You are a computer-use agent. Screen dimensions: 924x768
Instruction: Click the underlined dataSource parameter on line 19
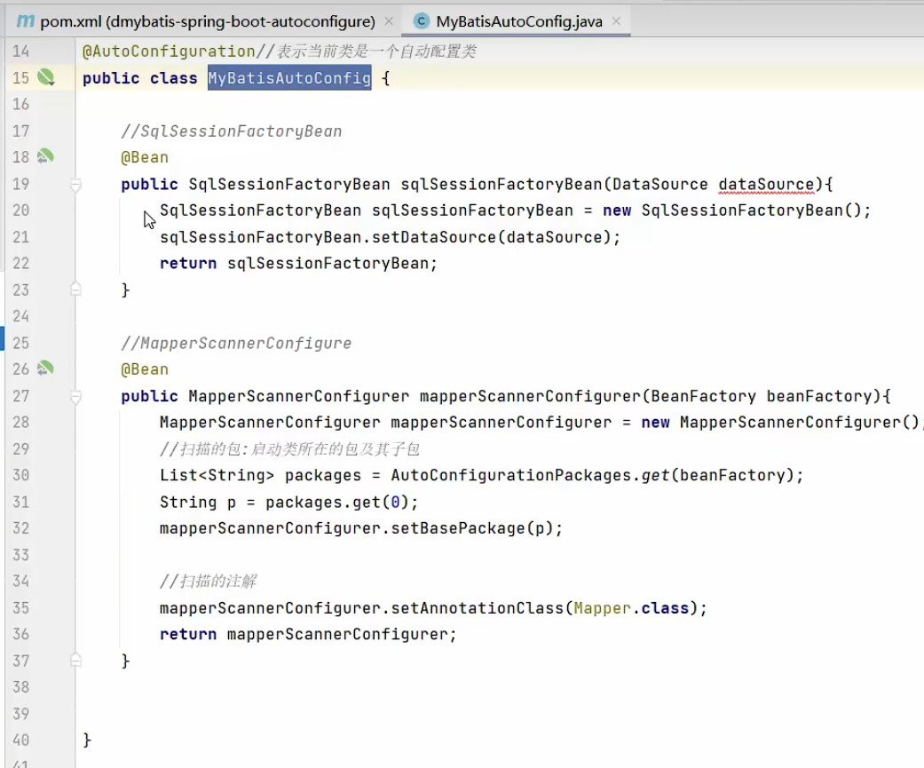(x=765, y=184)
